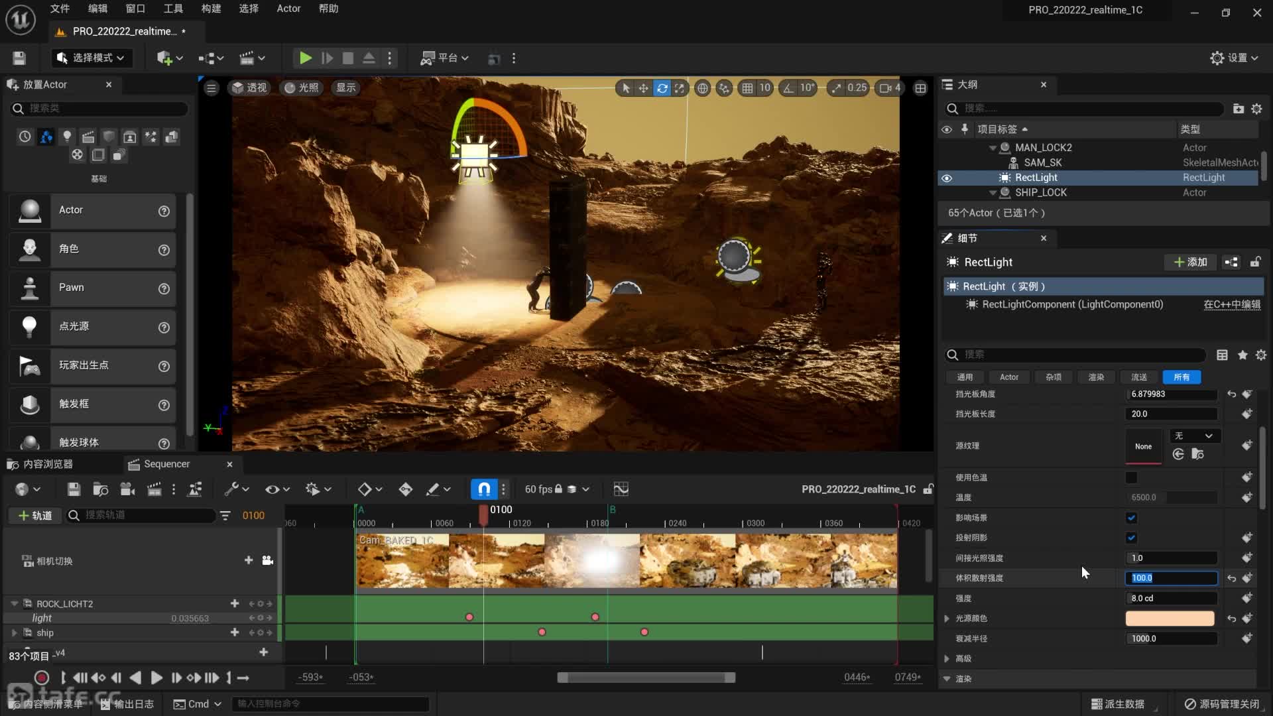
Task: Activate the viewport select arrow tool
Action: (x=625, y=88)
